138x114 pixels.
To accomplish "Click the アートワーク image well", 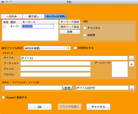I will pos(120,69).
